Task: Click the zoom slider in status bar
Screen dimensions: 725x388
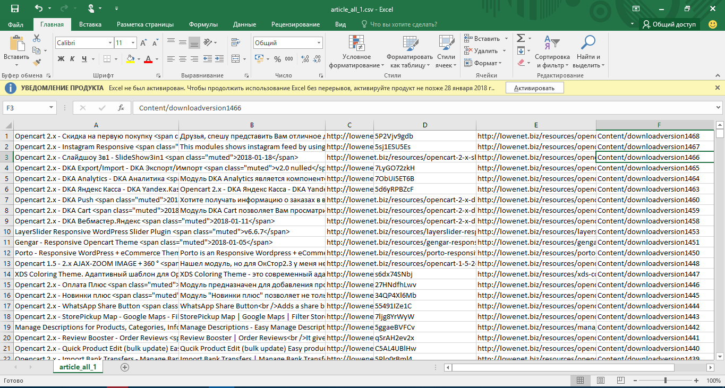Action: coord(666,381)
